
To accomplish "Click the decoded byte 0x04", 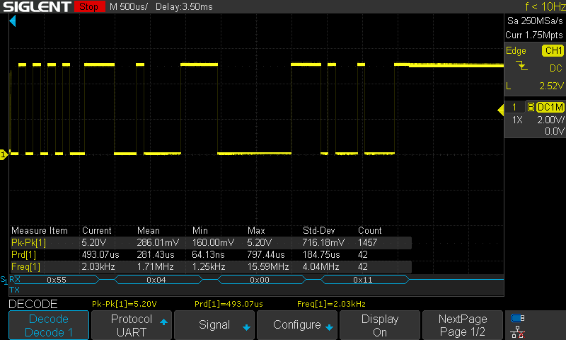I will point(156,280).
